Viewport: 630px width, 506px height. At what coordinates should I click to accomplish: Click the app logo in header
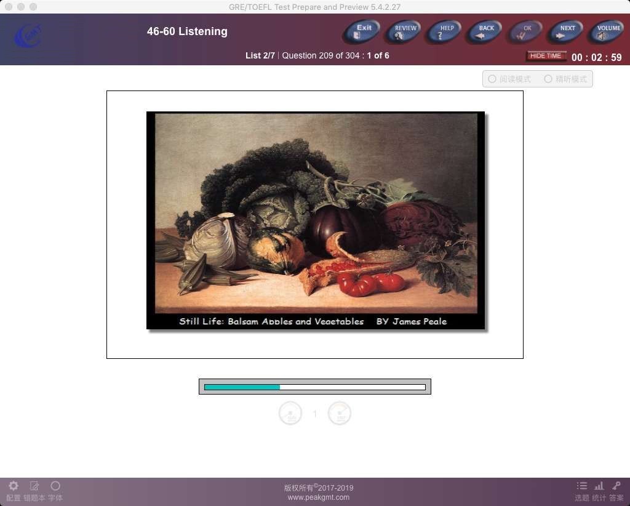pyautogui.click(x=27, y=36)
